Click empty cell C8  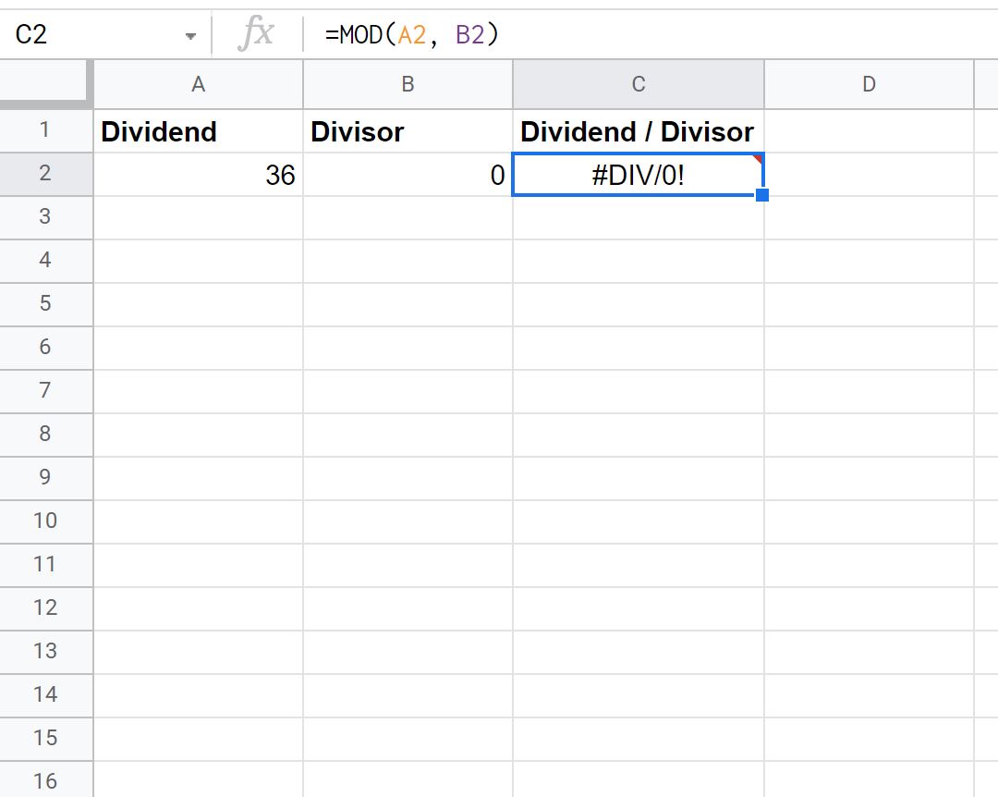coord(639,435)
